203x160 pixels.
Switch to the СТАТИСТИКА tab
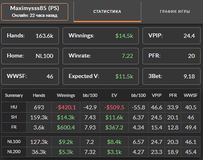(x=107, y=12)
